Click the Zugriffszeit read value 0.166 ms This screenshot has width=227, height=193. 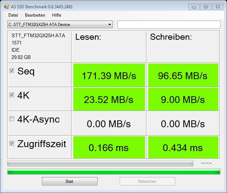(x=109, y=147)
